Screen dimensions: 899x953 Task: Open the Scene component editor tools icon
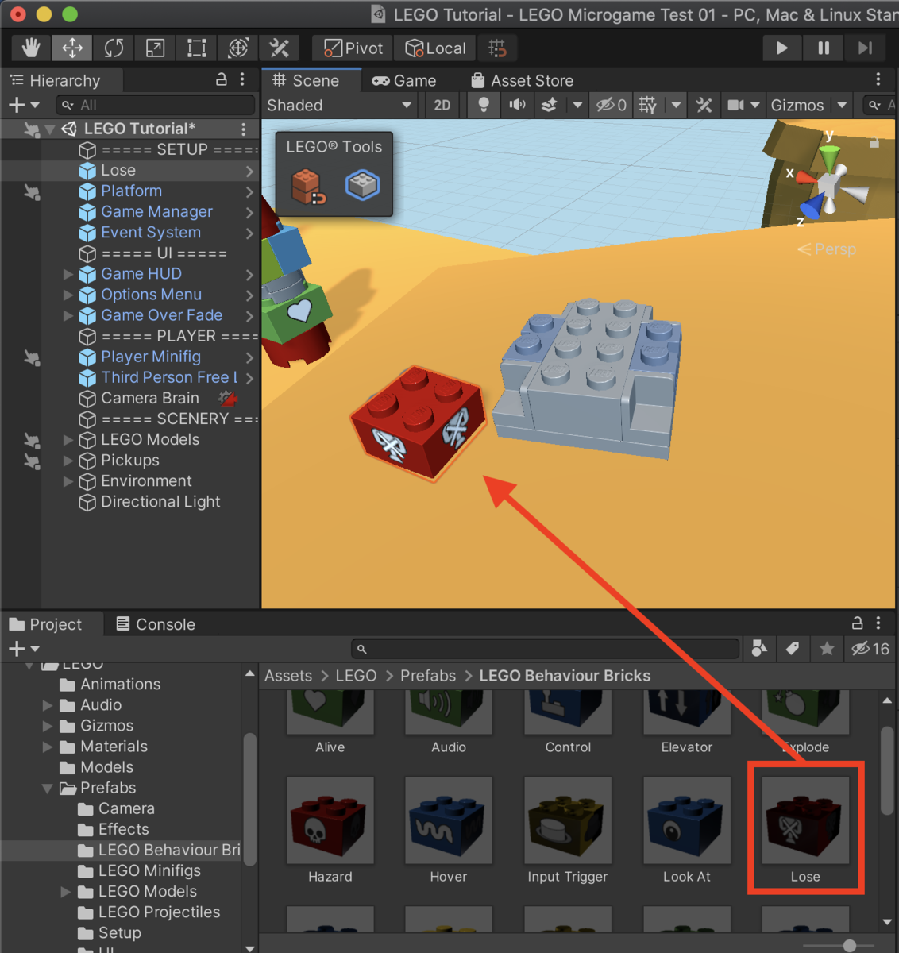pyautogui.click(x=704, y=105)
